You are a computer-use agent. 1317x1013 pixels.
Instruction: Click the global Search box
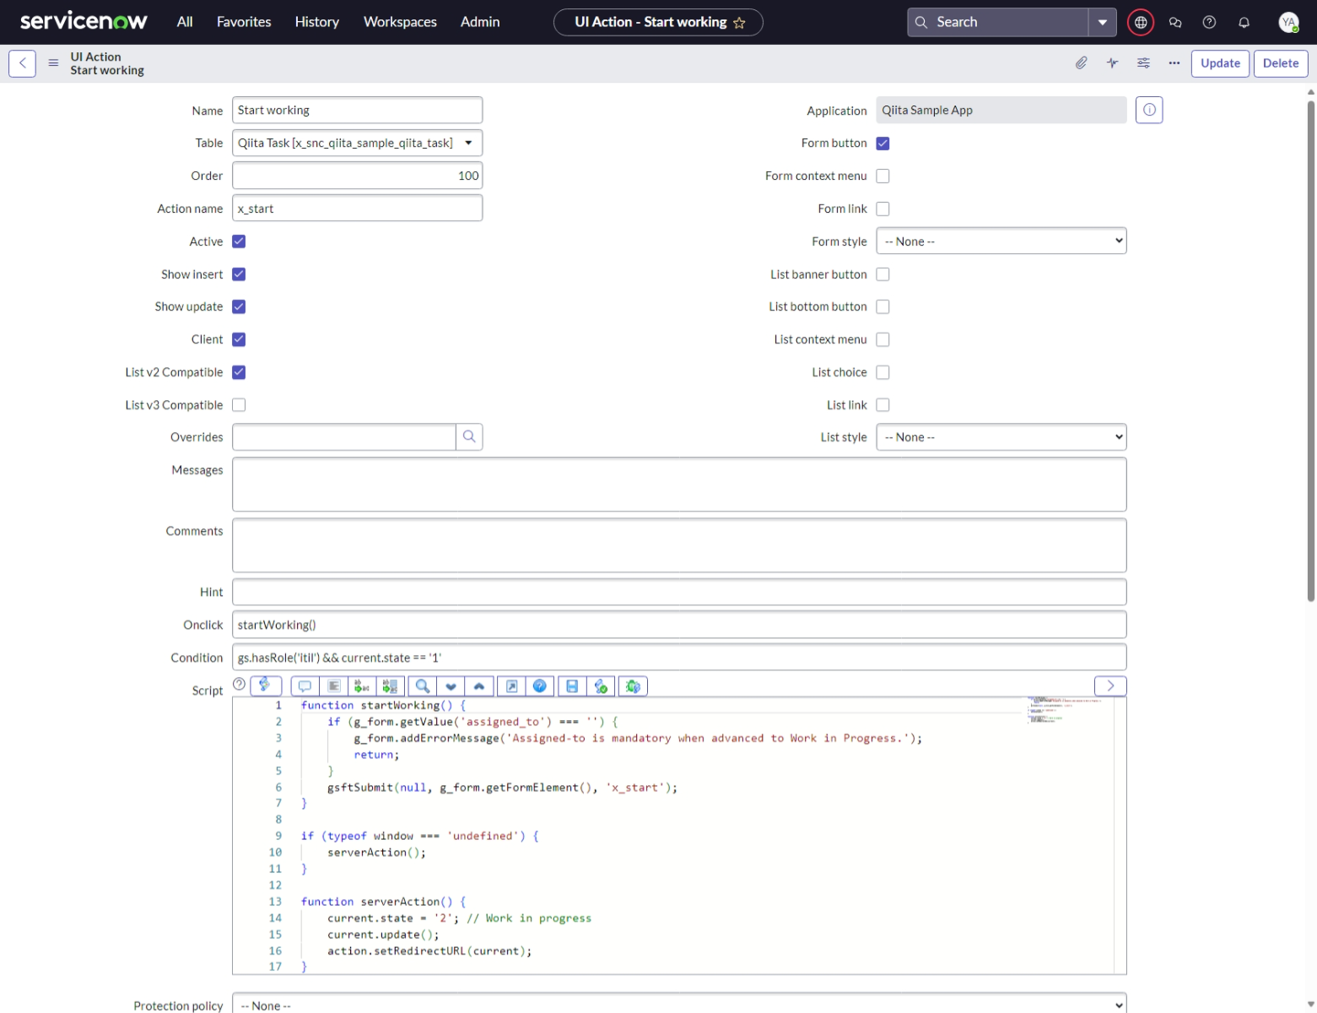(x=998, y=23)
